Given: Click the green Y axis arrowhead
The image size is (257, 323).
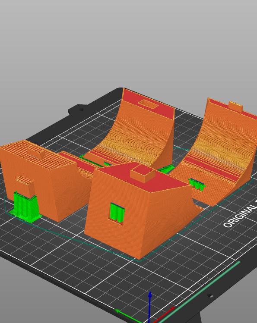Looking at the screenshot, I should (117, 311).
